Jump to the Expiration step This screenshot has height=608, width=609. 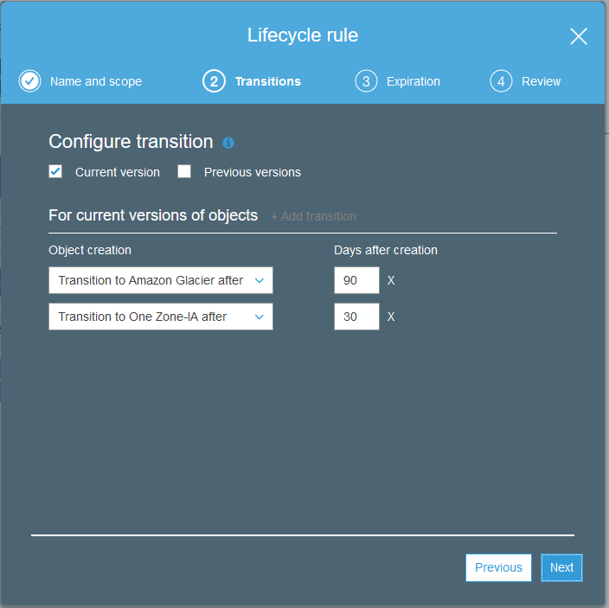coord(413,81)
